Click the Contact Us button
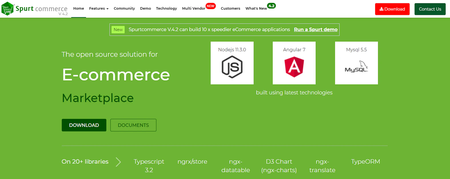This screenshot has height=179, width=450. (x=430, y=9)
